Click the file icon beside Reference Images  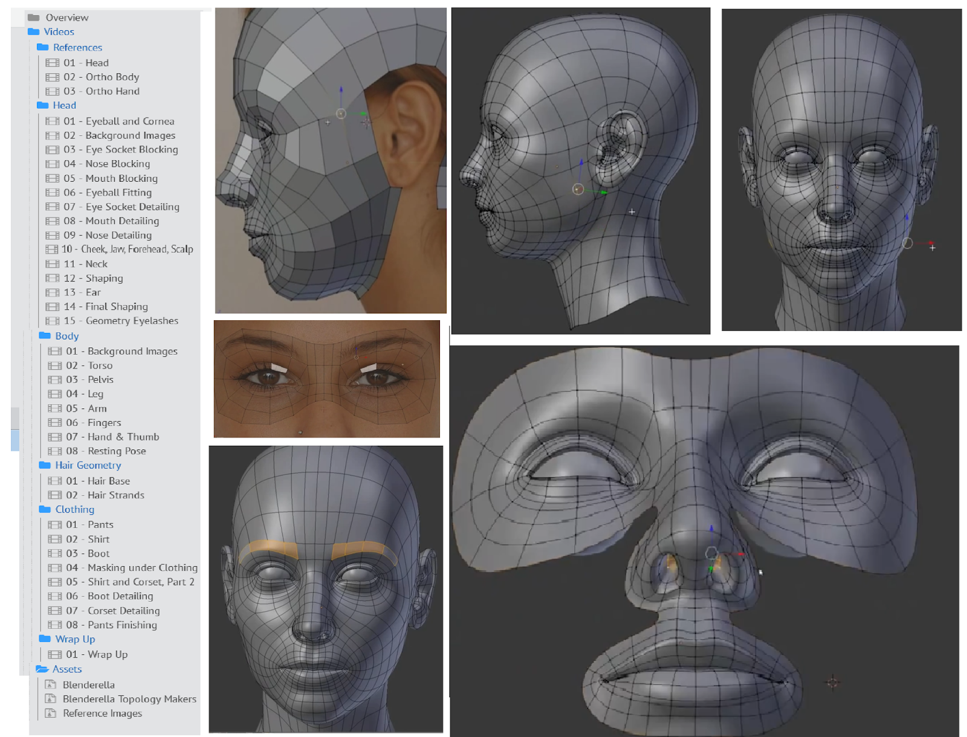pos(51,713)
